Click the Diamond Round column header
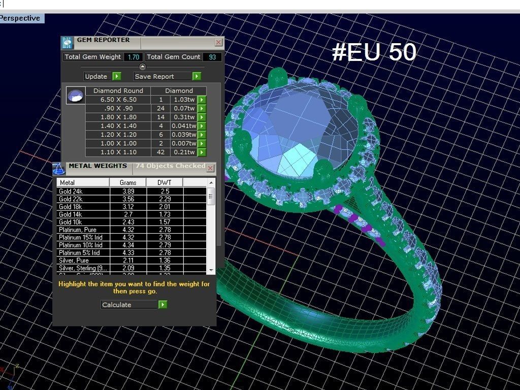520x390 pixels. click(118, 90)
